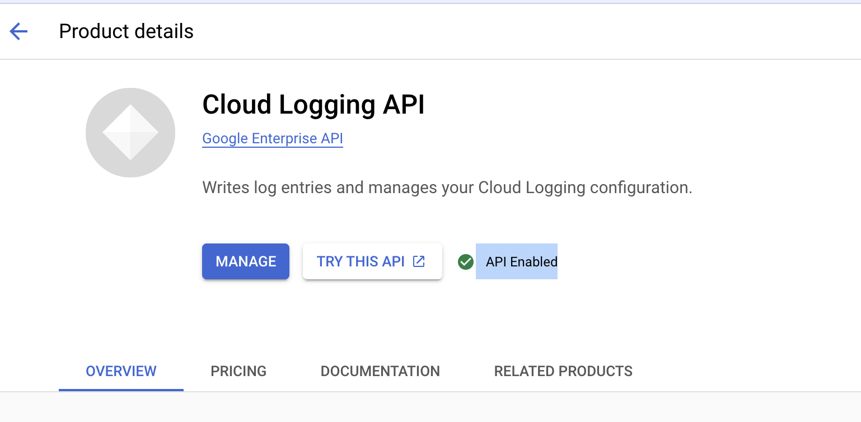Select the RELATED PRODUCTS tab
861x422 pixels.
[x=563, y=371]
